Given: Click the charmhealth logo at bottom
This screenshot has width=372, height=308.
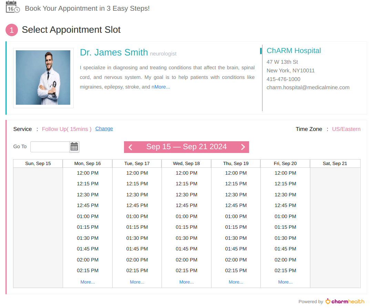Looking at the screenshot, I should click(345, 301).
